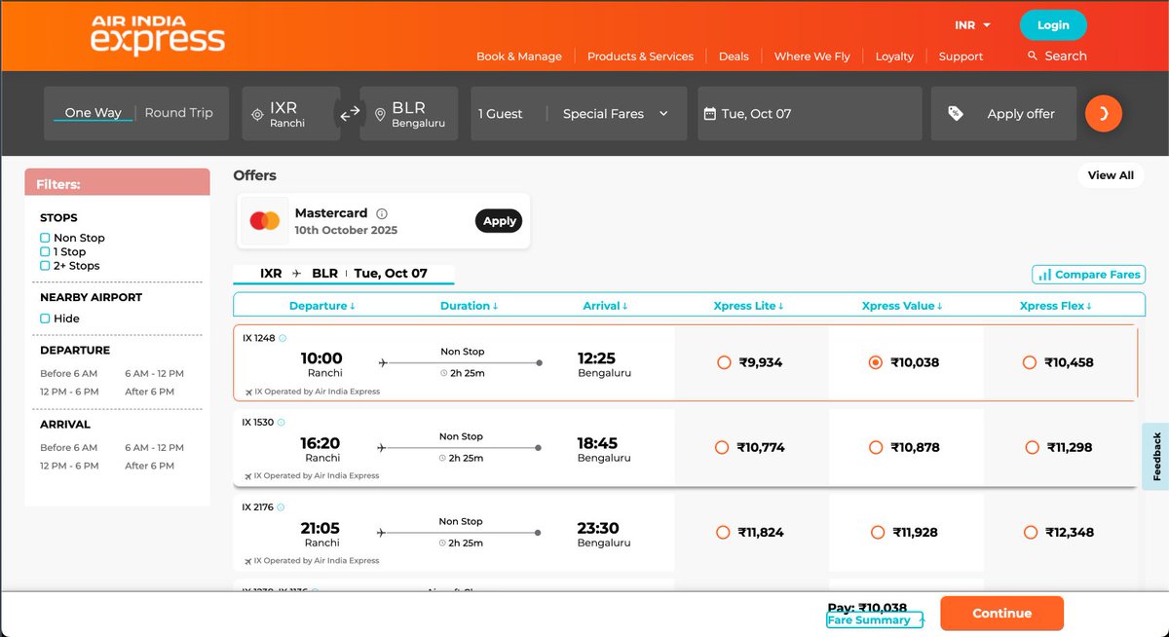The width and height of the screenshot is (1169, 637).
Task: Swap origin and destination airports icon
Action: pos(350,114)
